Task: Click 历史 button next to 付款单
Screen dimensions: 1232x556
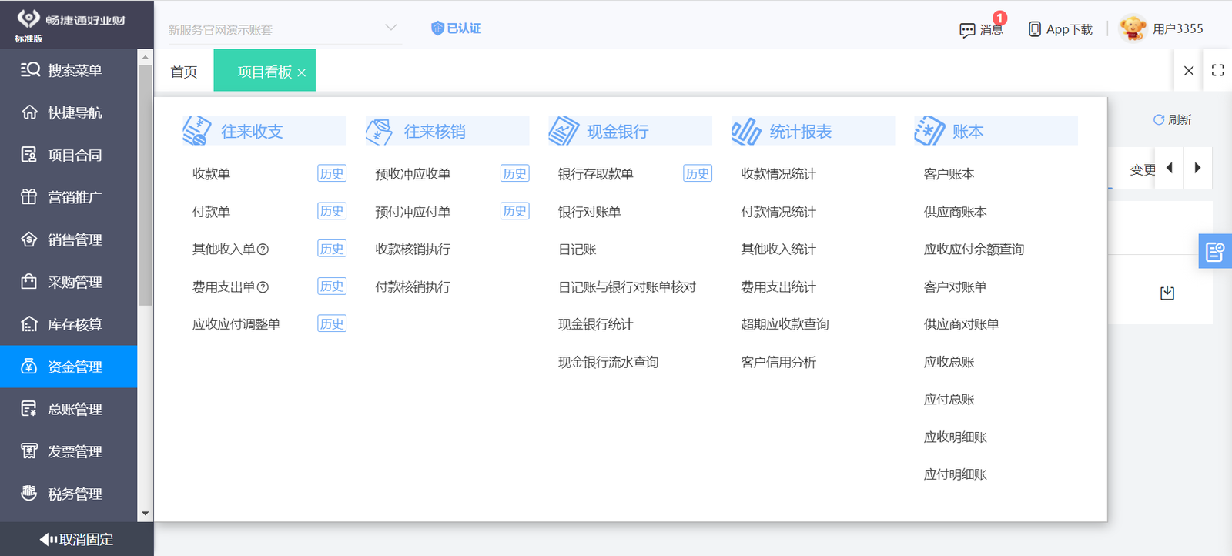Action: pyautogui.click(x=332, y=211)
